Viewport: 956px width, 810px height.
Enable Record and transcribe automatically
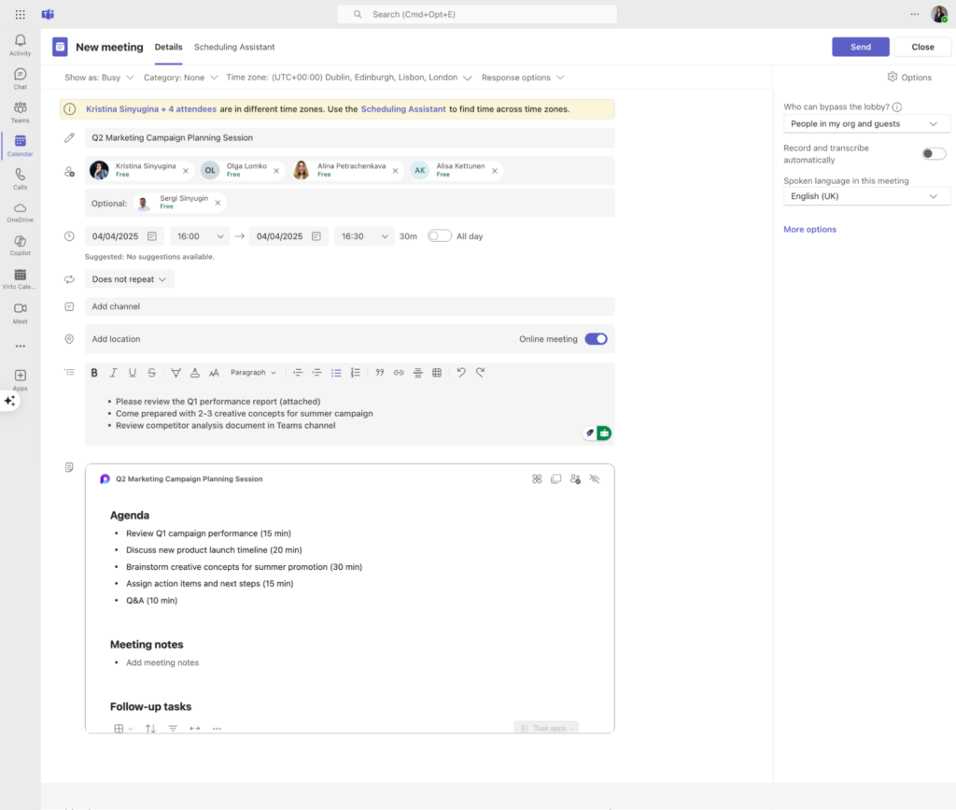[x=934, y=154]
